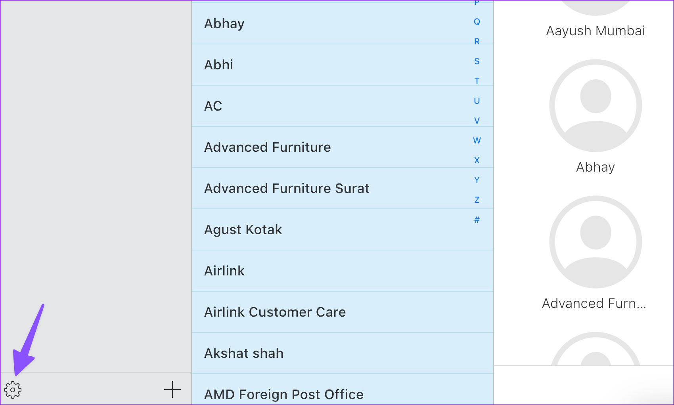Select the AC contact entry
Viewport: 674px width, 405px height.
(x=213, y=106)
